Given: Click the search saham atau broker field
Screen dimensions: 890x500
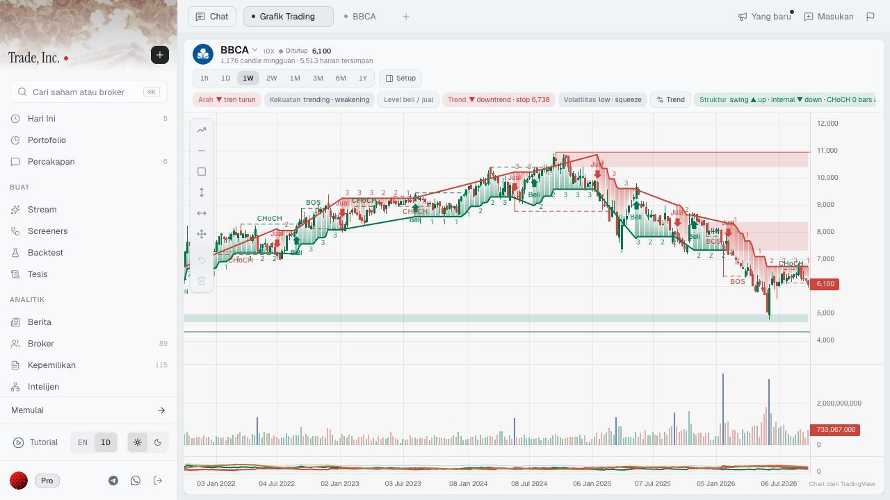Looking at the screenshot, I should [x=88, y=92].
